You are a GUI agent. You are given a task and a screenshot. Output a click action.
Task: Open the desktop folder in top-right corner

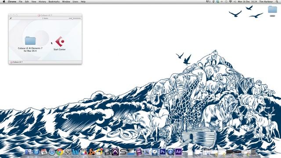272,10
